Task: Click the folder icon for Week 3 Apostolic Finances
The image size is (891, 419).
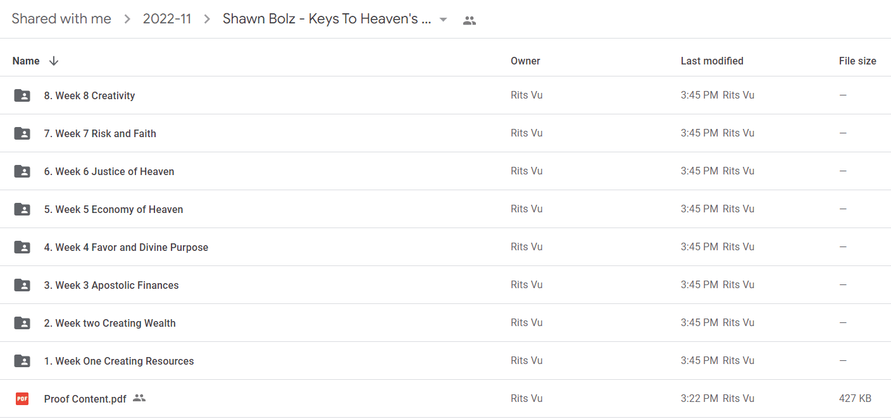Action: 22,285
